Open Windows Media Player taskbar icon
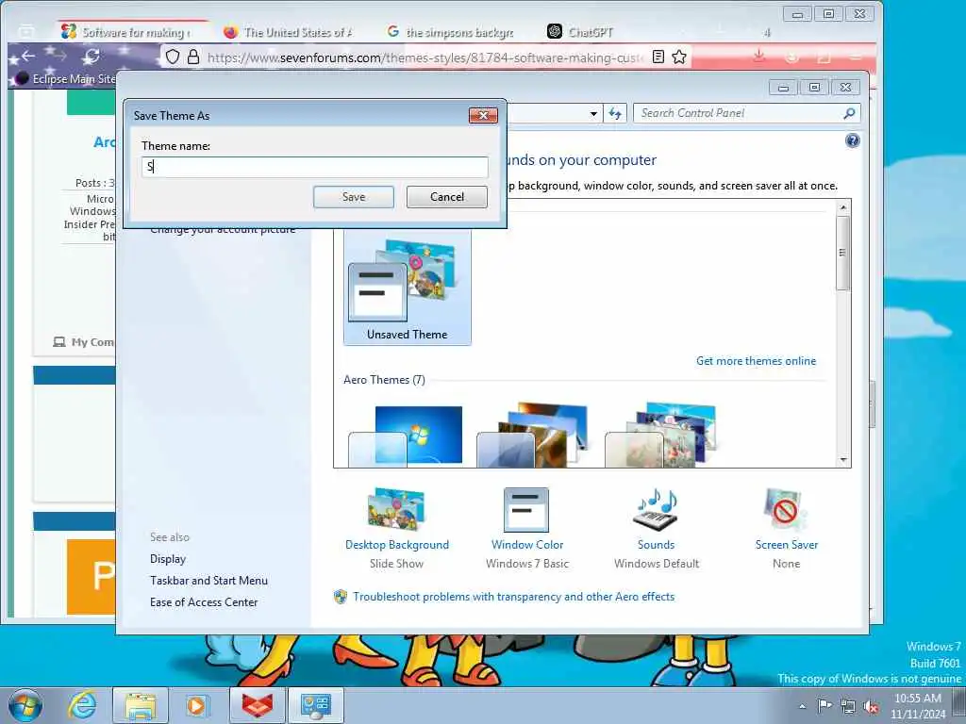The image size is (966, 724). [x=196, y=705]
